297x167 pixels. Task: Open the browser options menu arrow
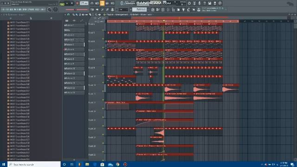pos(2,14)
